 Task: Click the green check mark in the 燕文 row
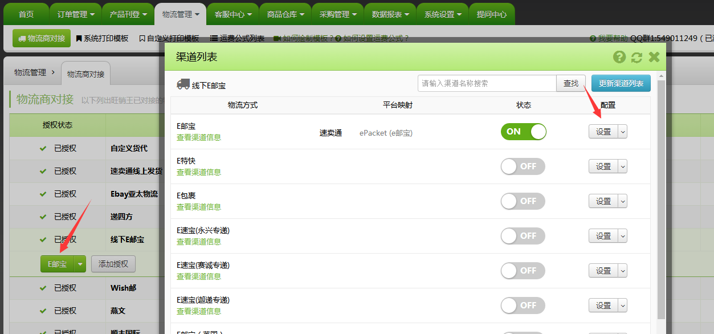tap(43, 311)
